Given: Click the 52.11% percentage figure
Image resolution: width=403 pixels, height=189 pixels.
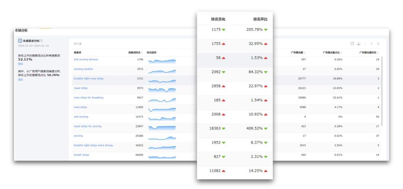Looking at the screenshot, I should click(x=25, y=59).
